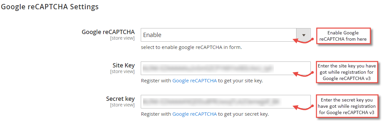Click the Google reCAPTCHA Settings heading
383x121 pixels.
50,7
